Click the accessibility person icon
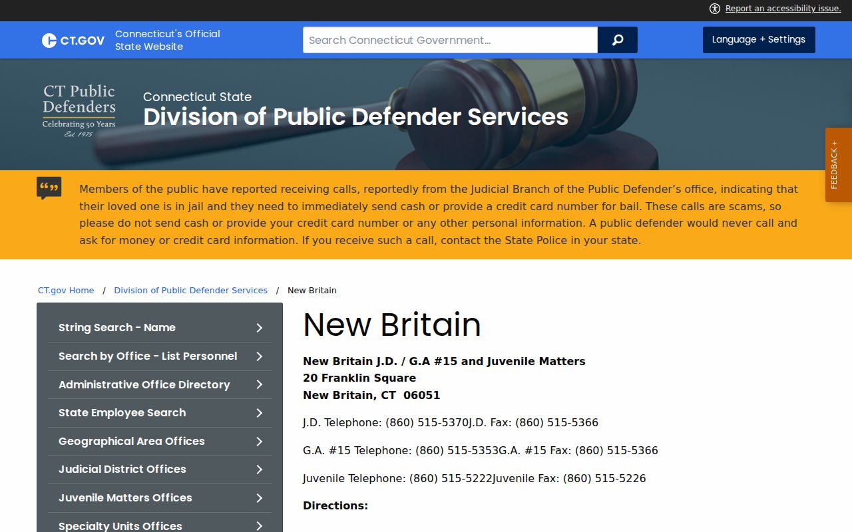This screenshot has width=852, height=532. pyautogui.click(x=715, y=9)
